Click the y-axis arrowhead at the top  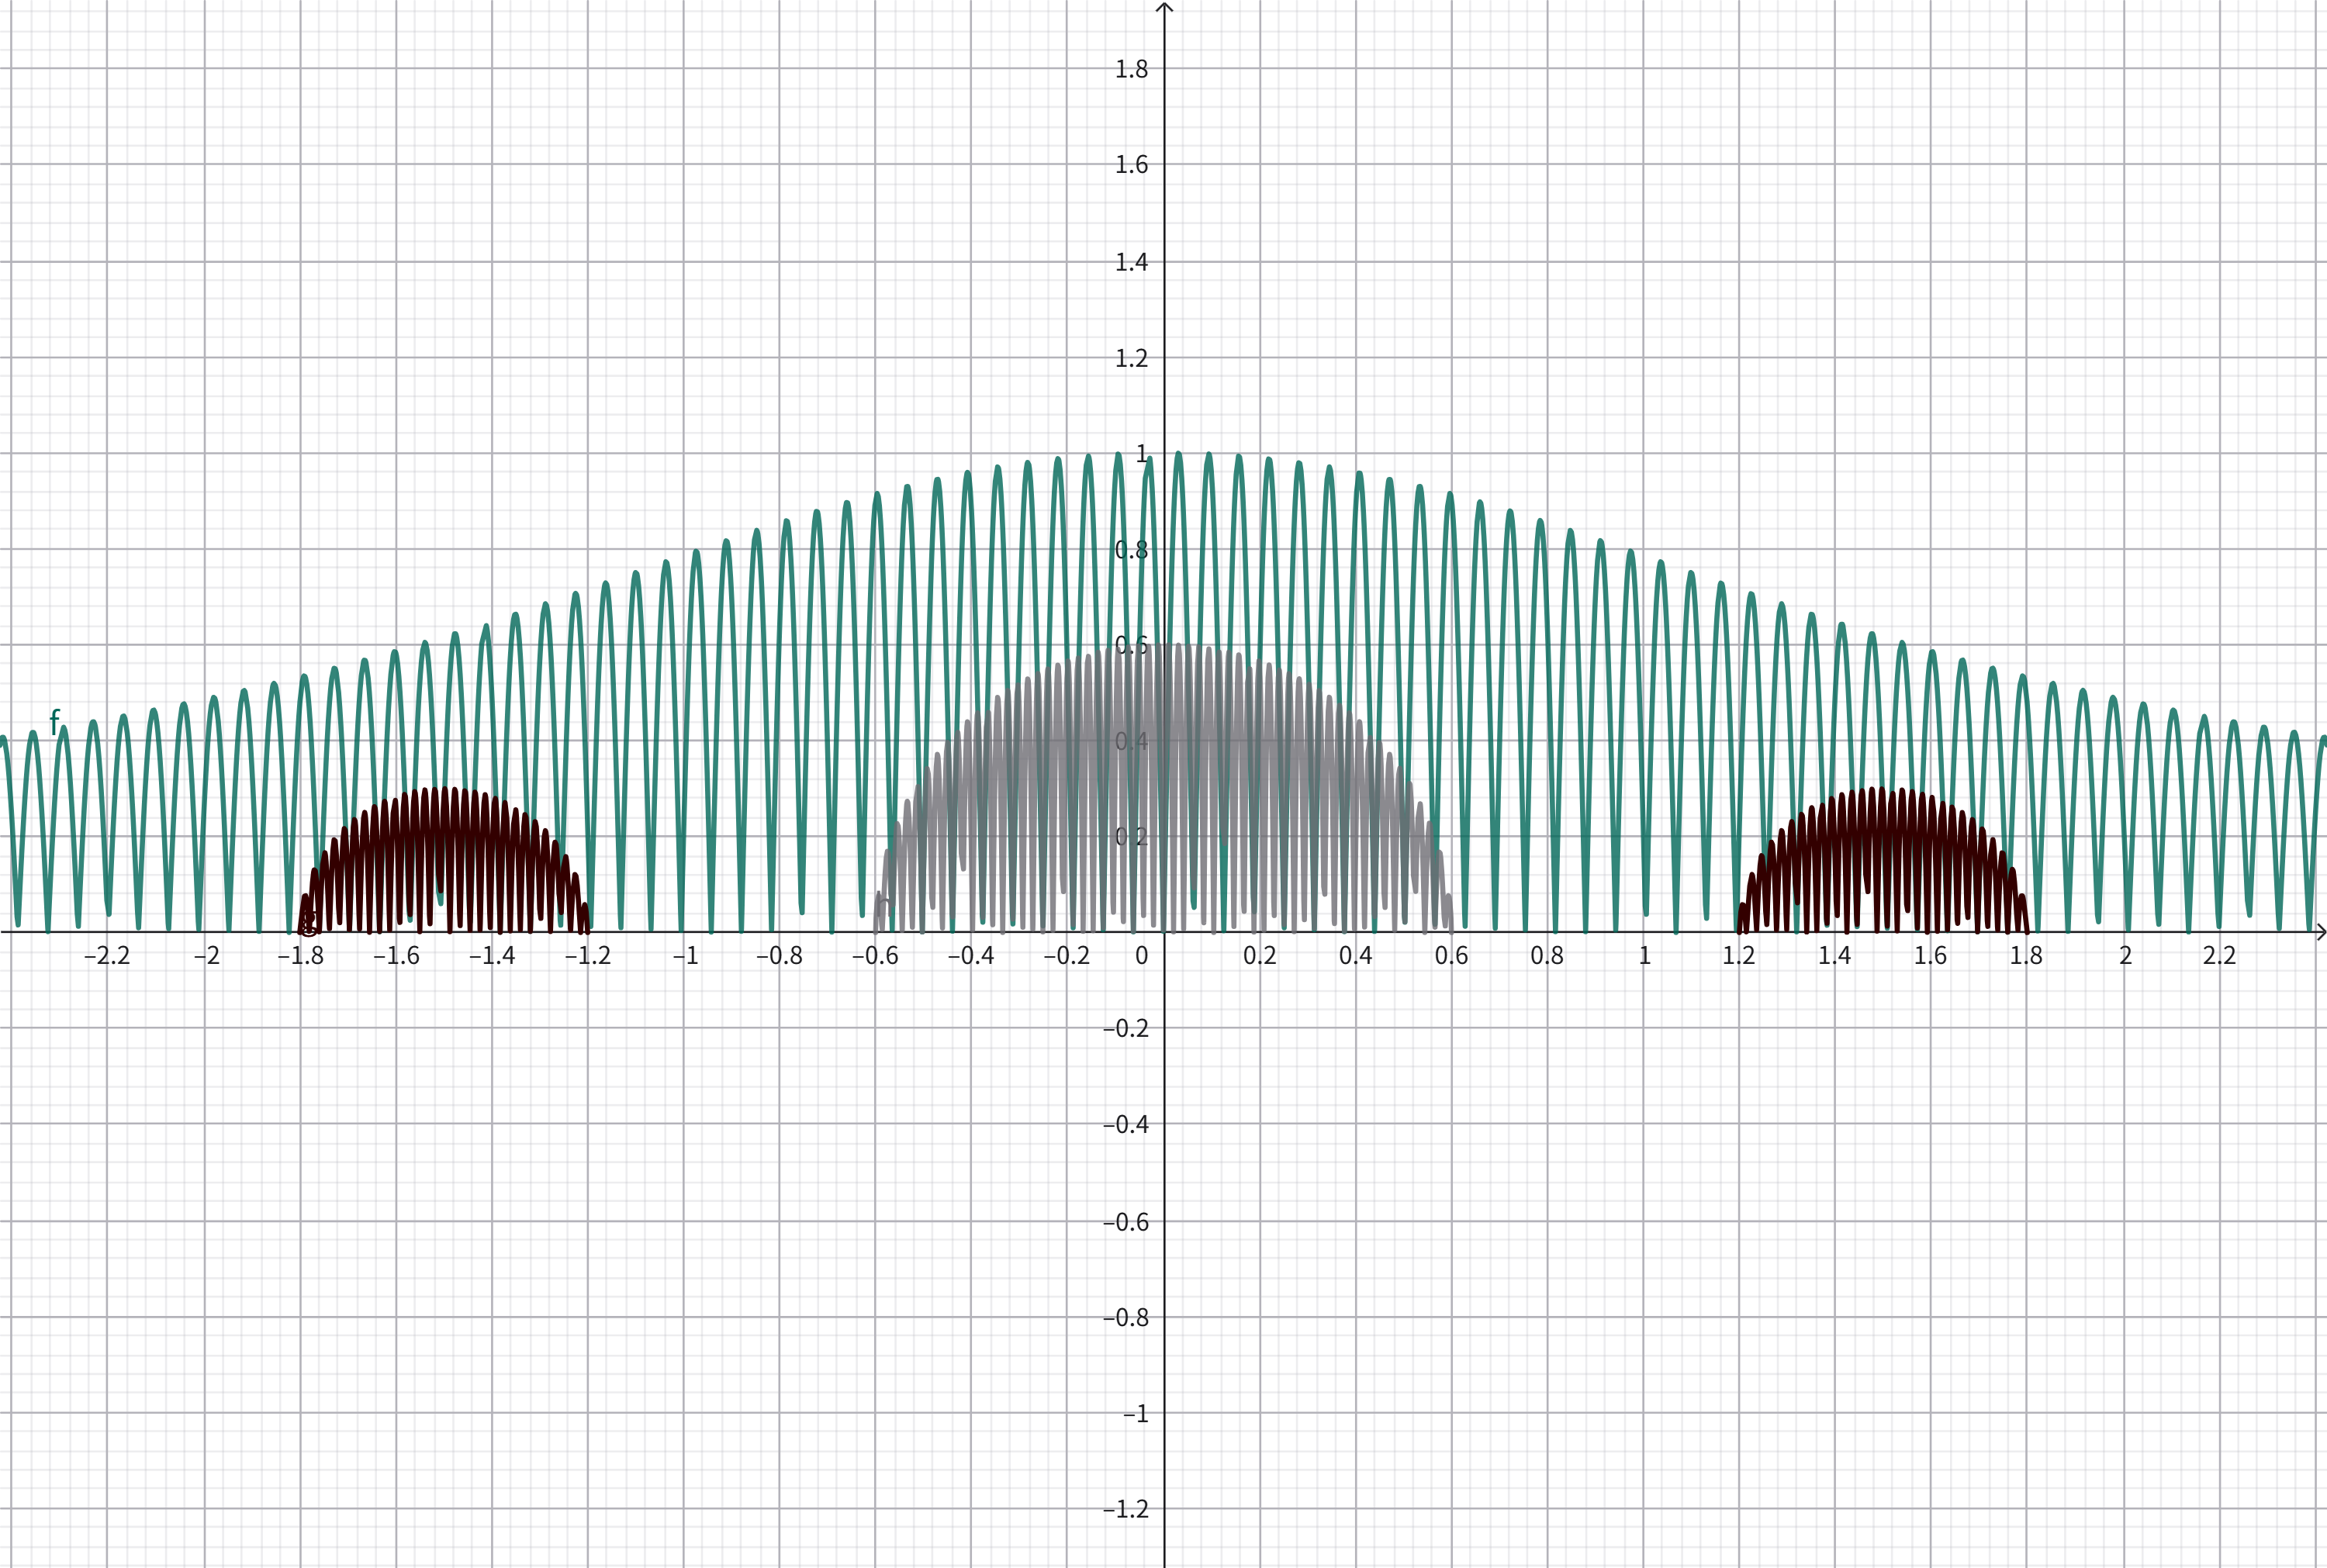(x=1164, y=8)
